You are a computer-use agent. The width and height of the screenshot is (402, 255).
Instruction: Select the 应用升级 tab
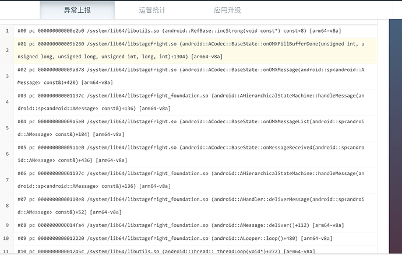227,10
